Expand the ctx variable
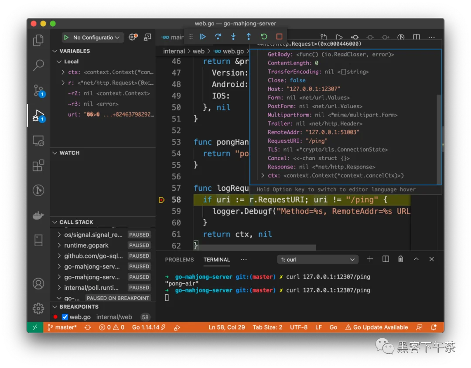The width and height of the screenshot is (471, 368). [63, 72]
